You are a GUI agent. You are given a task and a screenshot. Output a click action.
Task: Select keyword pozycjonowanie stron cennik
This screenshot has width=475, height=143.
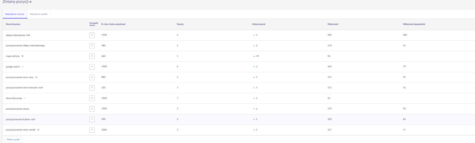coord(21,130)
